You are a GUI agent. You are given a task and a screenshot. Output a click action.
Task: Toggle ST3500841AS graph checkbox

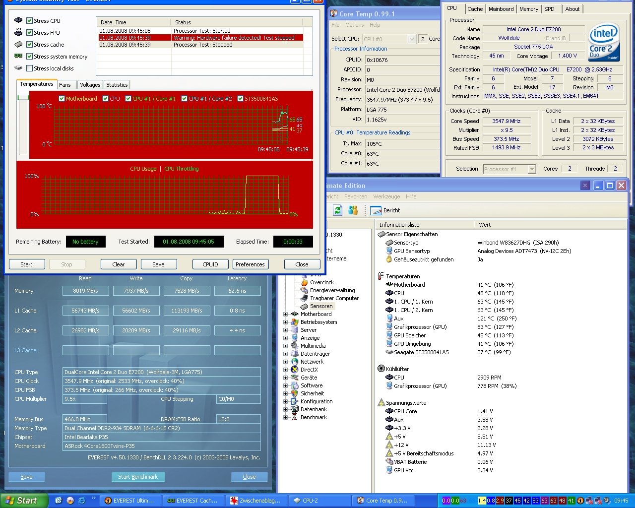tap(241, 99)
